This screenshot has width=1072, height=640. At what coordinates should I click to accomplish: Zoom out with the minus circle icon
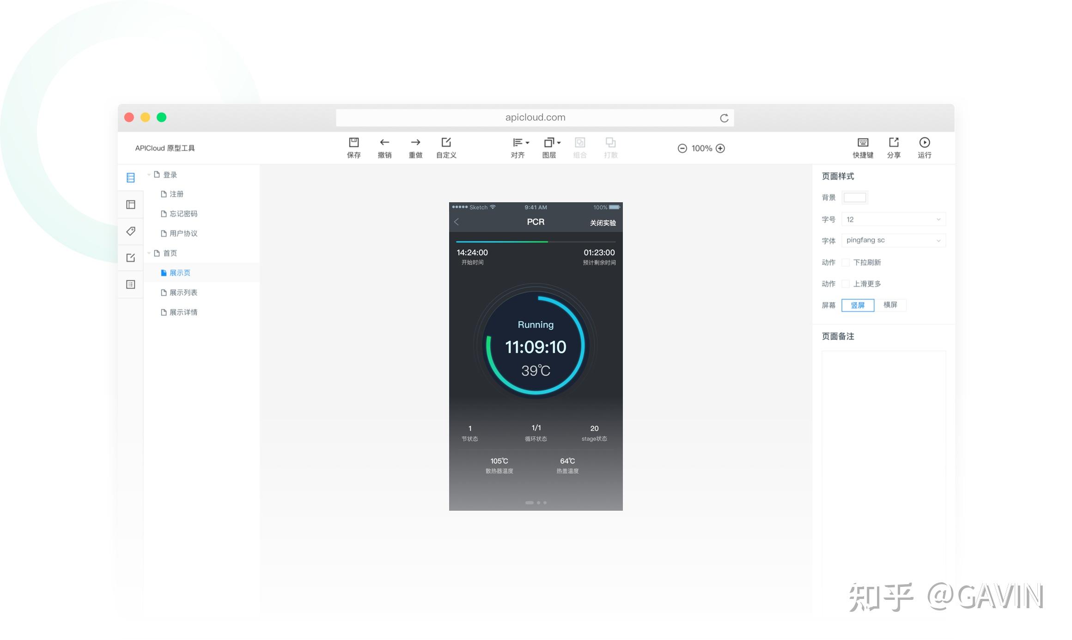[x=682, y=148]
